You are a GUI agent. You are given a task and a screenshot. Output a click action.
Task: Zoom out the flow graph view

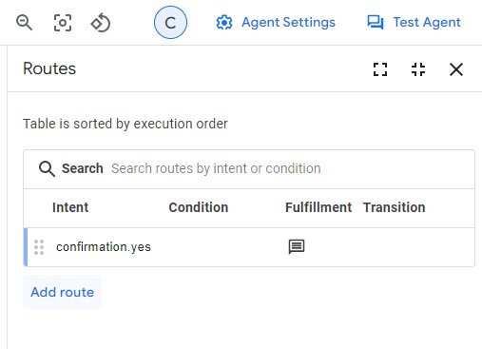click(25, 23)
